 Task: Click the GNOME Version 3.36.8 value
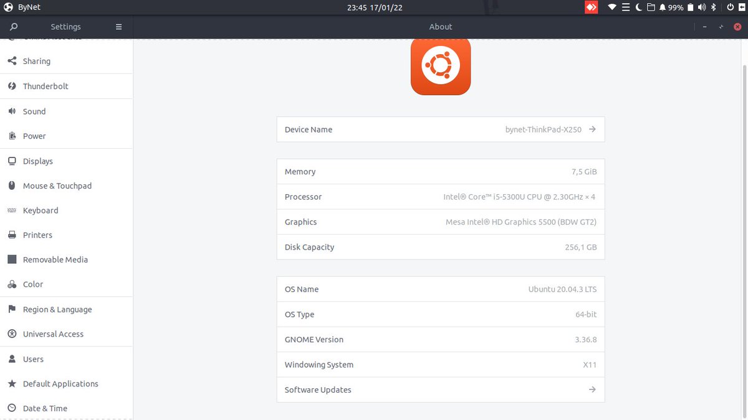[x=586, y=340]
